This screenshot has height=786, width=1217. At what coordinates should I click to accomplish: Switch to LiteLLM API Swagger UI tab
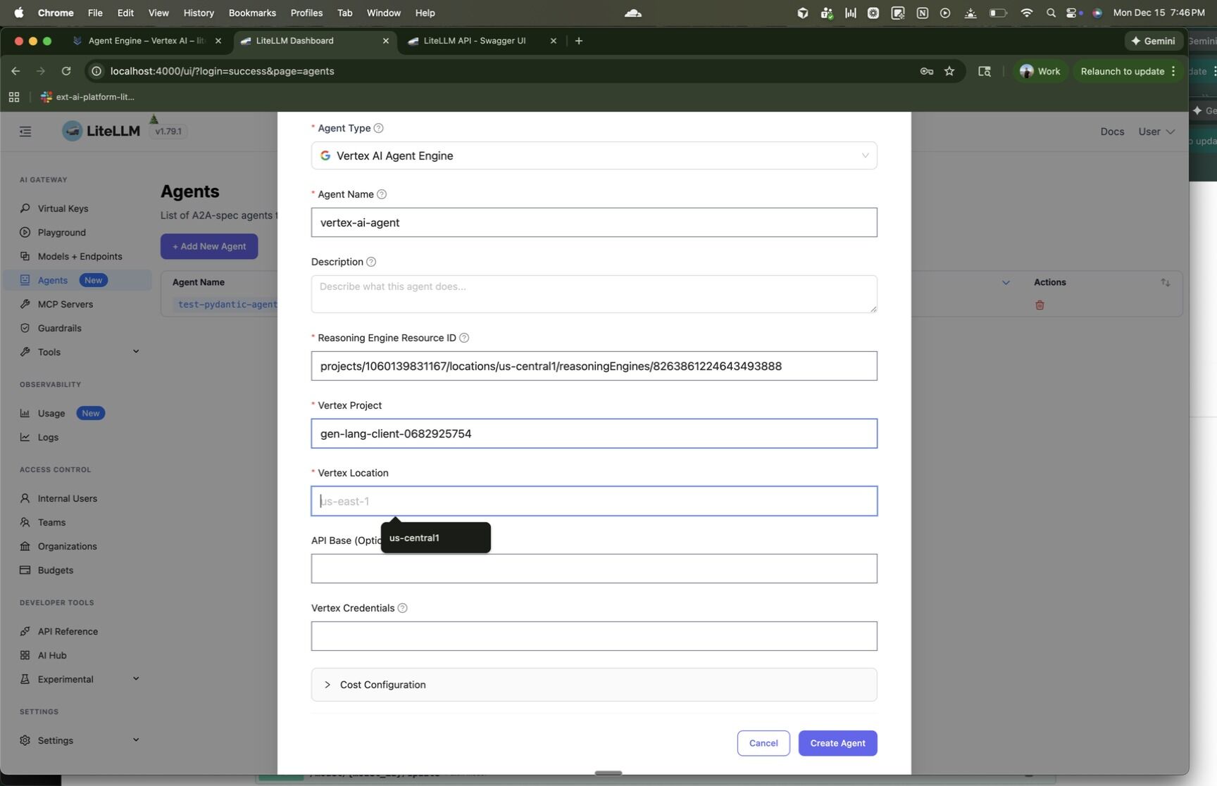[x=482, y=41]
